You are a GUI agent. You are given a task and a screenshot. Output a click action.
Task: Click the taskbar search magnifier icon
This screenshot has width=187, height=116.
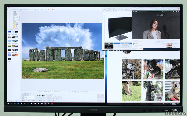pyautogui.click(x=12, y=104)
